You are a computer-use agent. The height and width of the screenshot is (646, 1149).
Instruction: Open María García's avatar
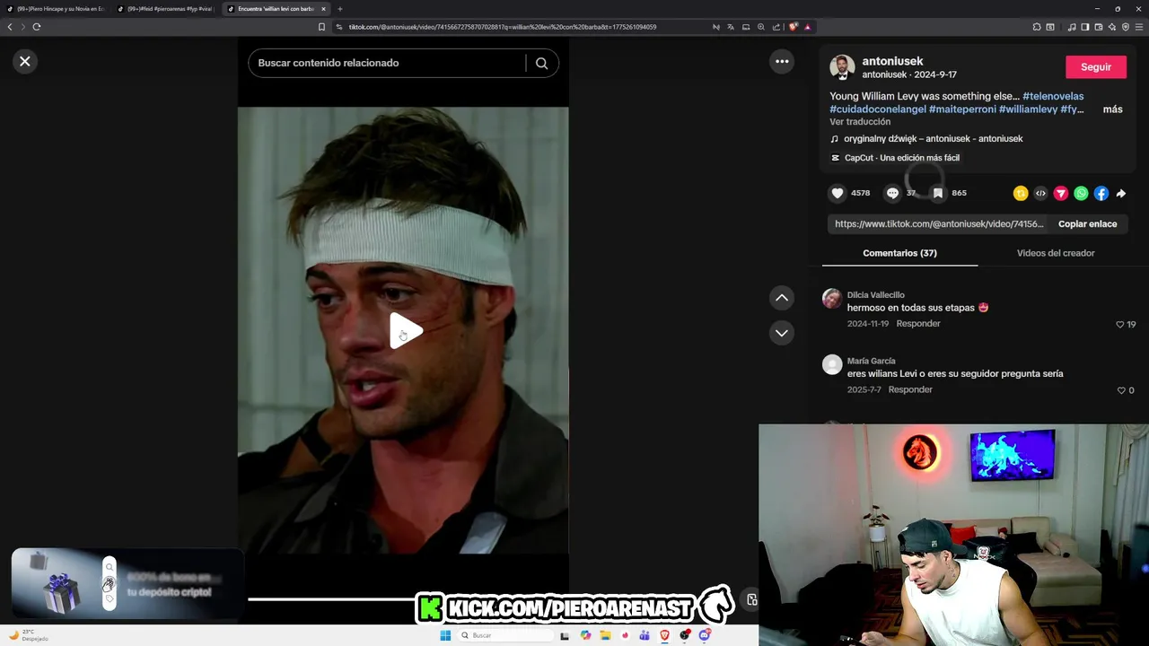coord(832,364)
